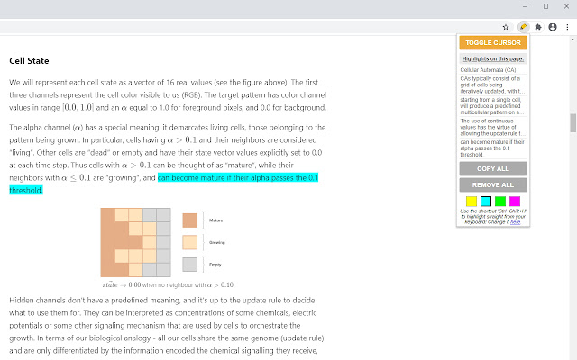Click the 'Highlights on this page:' heading
The width and height of the screenshot is (577, 360).
click(493, 58)
